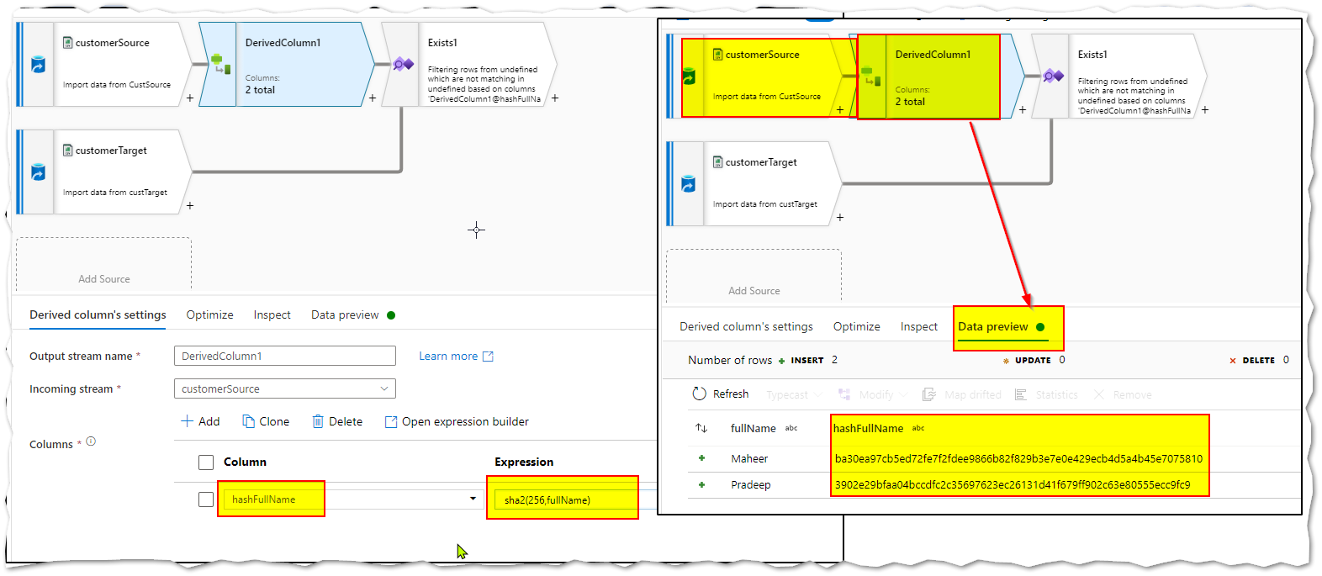
Task: Open Derived column's settings tab in left panel
Action: coord(98,315)
